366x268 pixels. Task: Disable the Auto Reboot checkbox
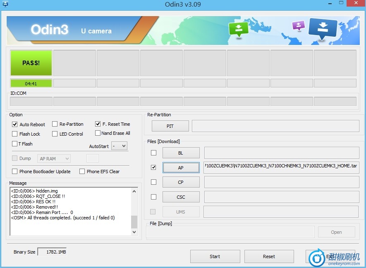pyautogui.click(x=15, y=124)
